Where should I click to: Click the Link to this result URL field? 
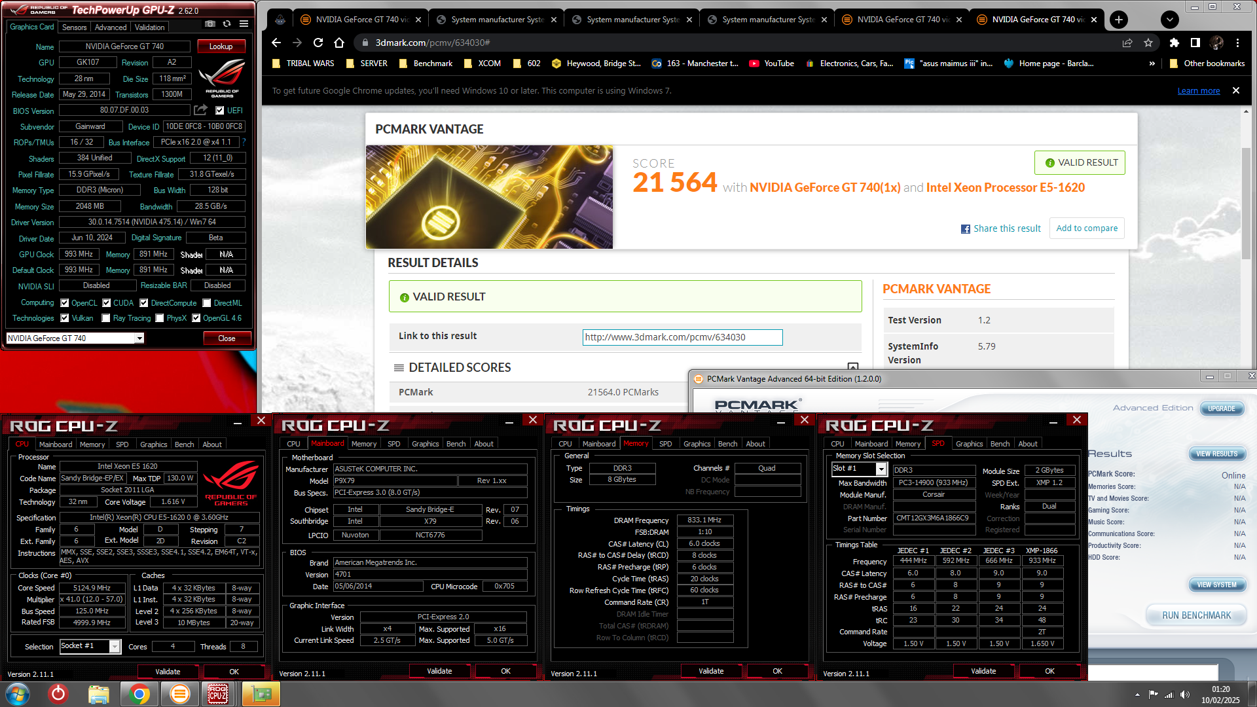(x=682, y=337)
